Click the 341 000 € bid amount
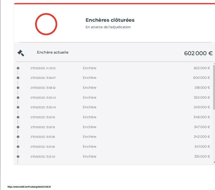This screenshot has width=215, height=190. (202, 147)
